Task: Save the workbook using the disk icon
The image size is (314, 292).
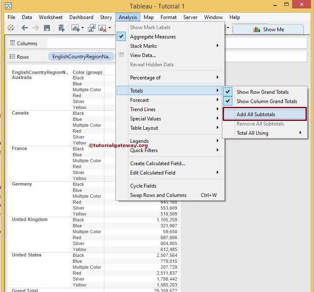Action: pyautogui.click(x=47, y=28)
